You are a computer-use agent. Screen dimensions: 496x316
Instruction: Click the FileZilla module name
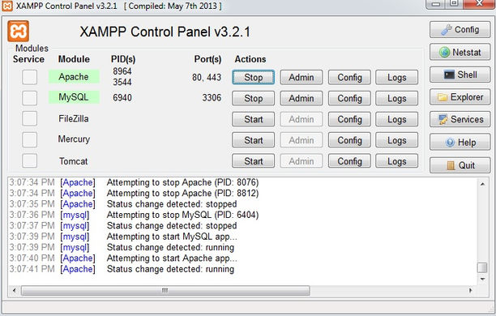(x=74, y=118)
